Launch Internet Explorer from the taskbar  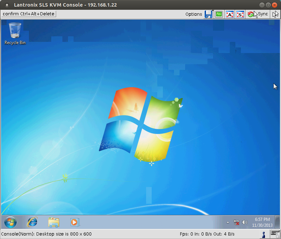click(x=32, y=222)
